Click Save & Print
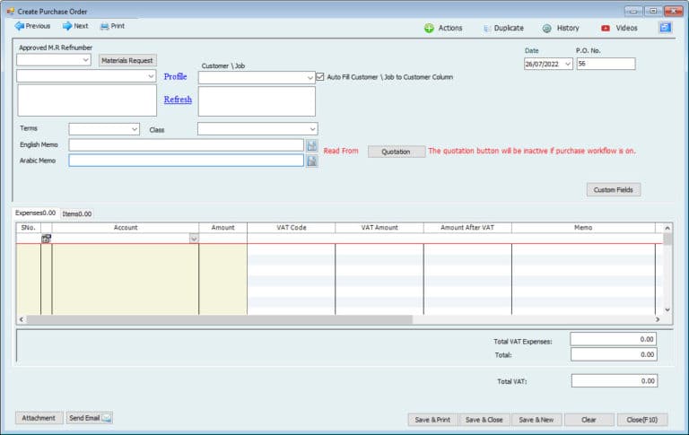Screen dimensions: 689x435 click(432, 420)
